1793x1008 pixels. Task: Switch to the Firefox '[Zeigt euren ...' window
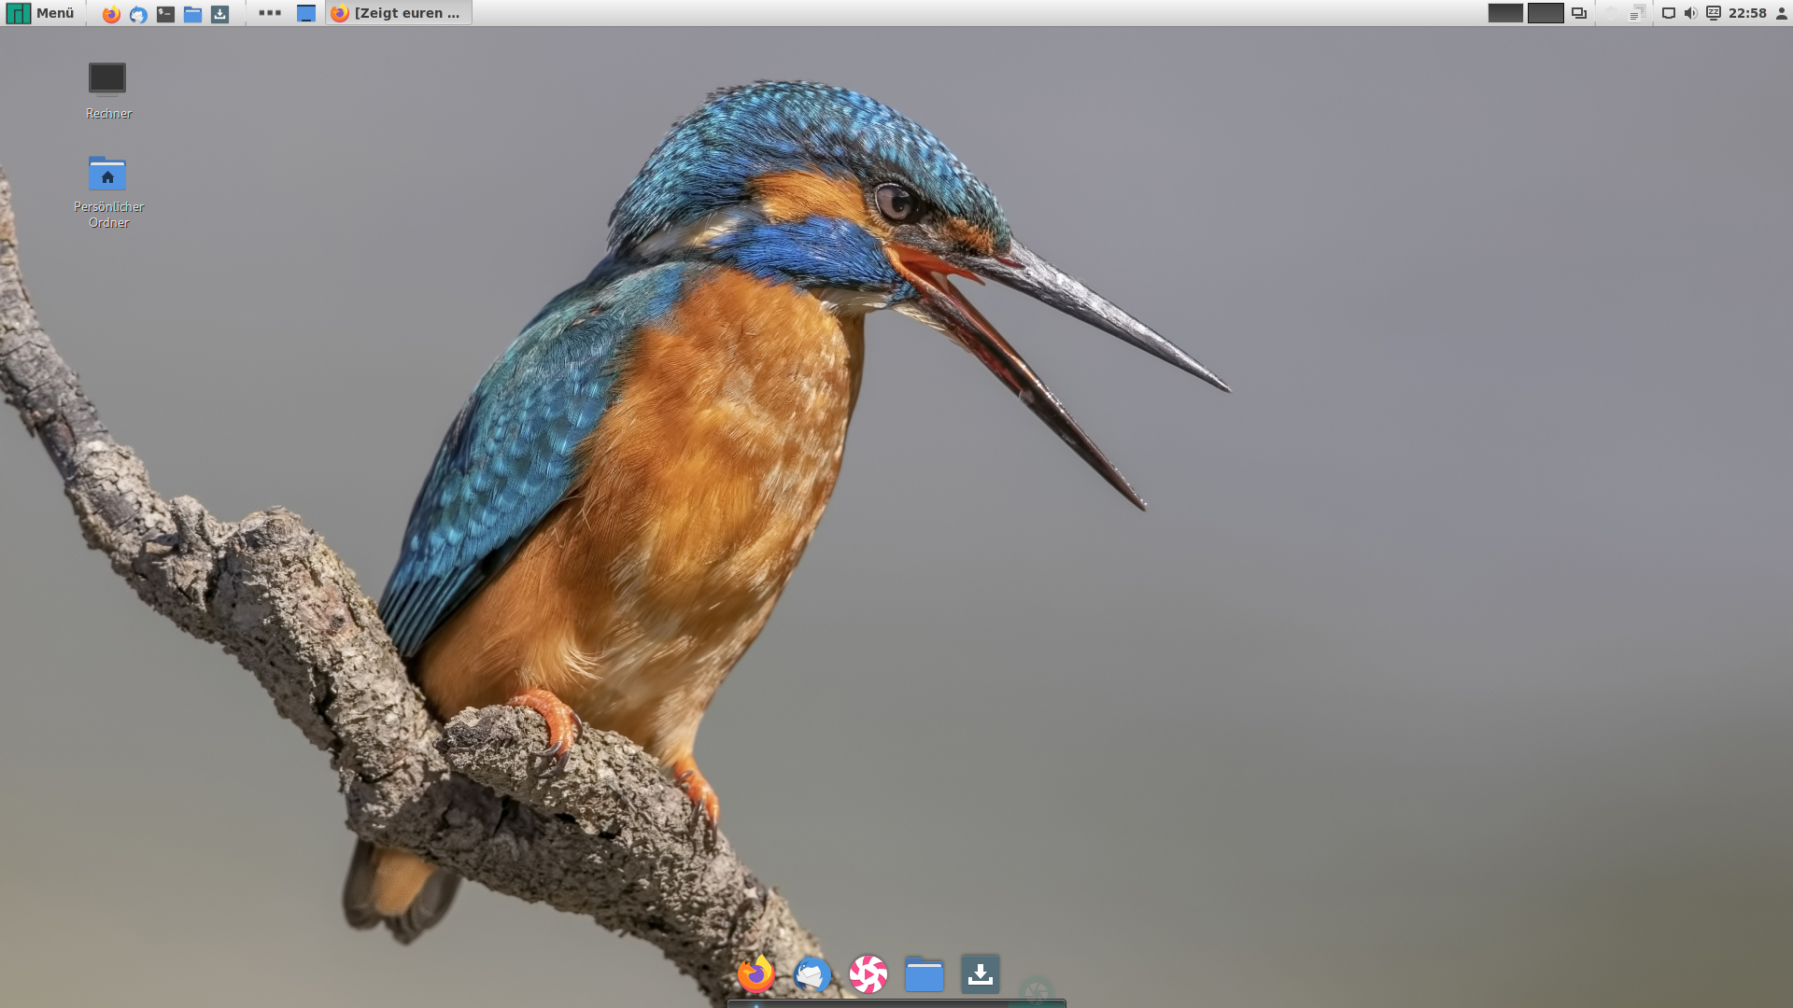[x=399, y=13]
